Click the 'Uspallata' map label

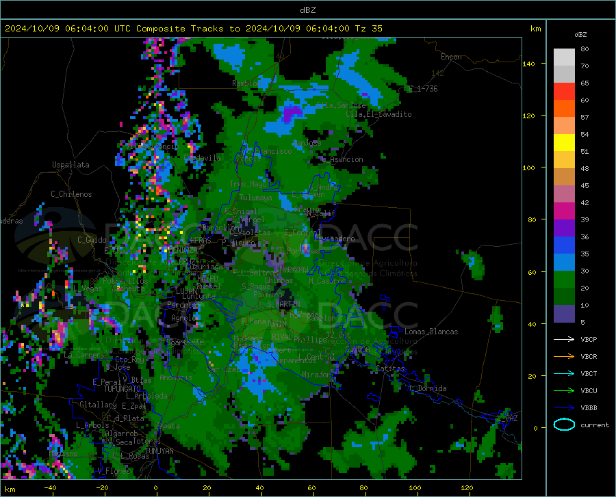pos(70,165)
